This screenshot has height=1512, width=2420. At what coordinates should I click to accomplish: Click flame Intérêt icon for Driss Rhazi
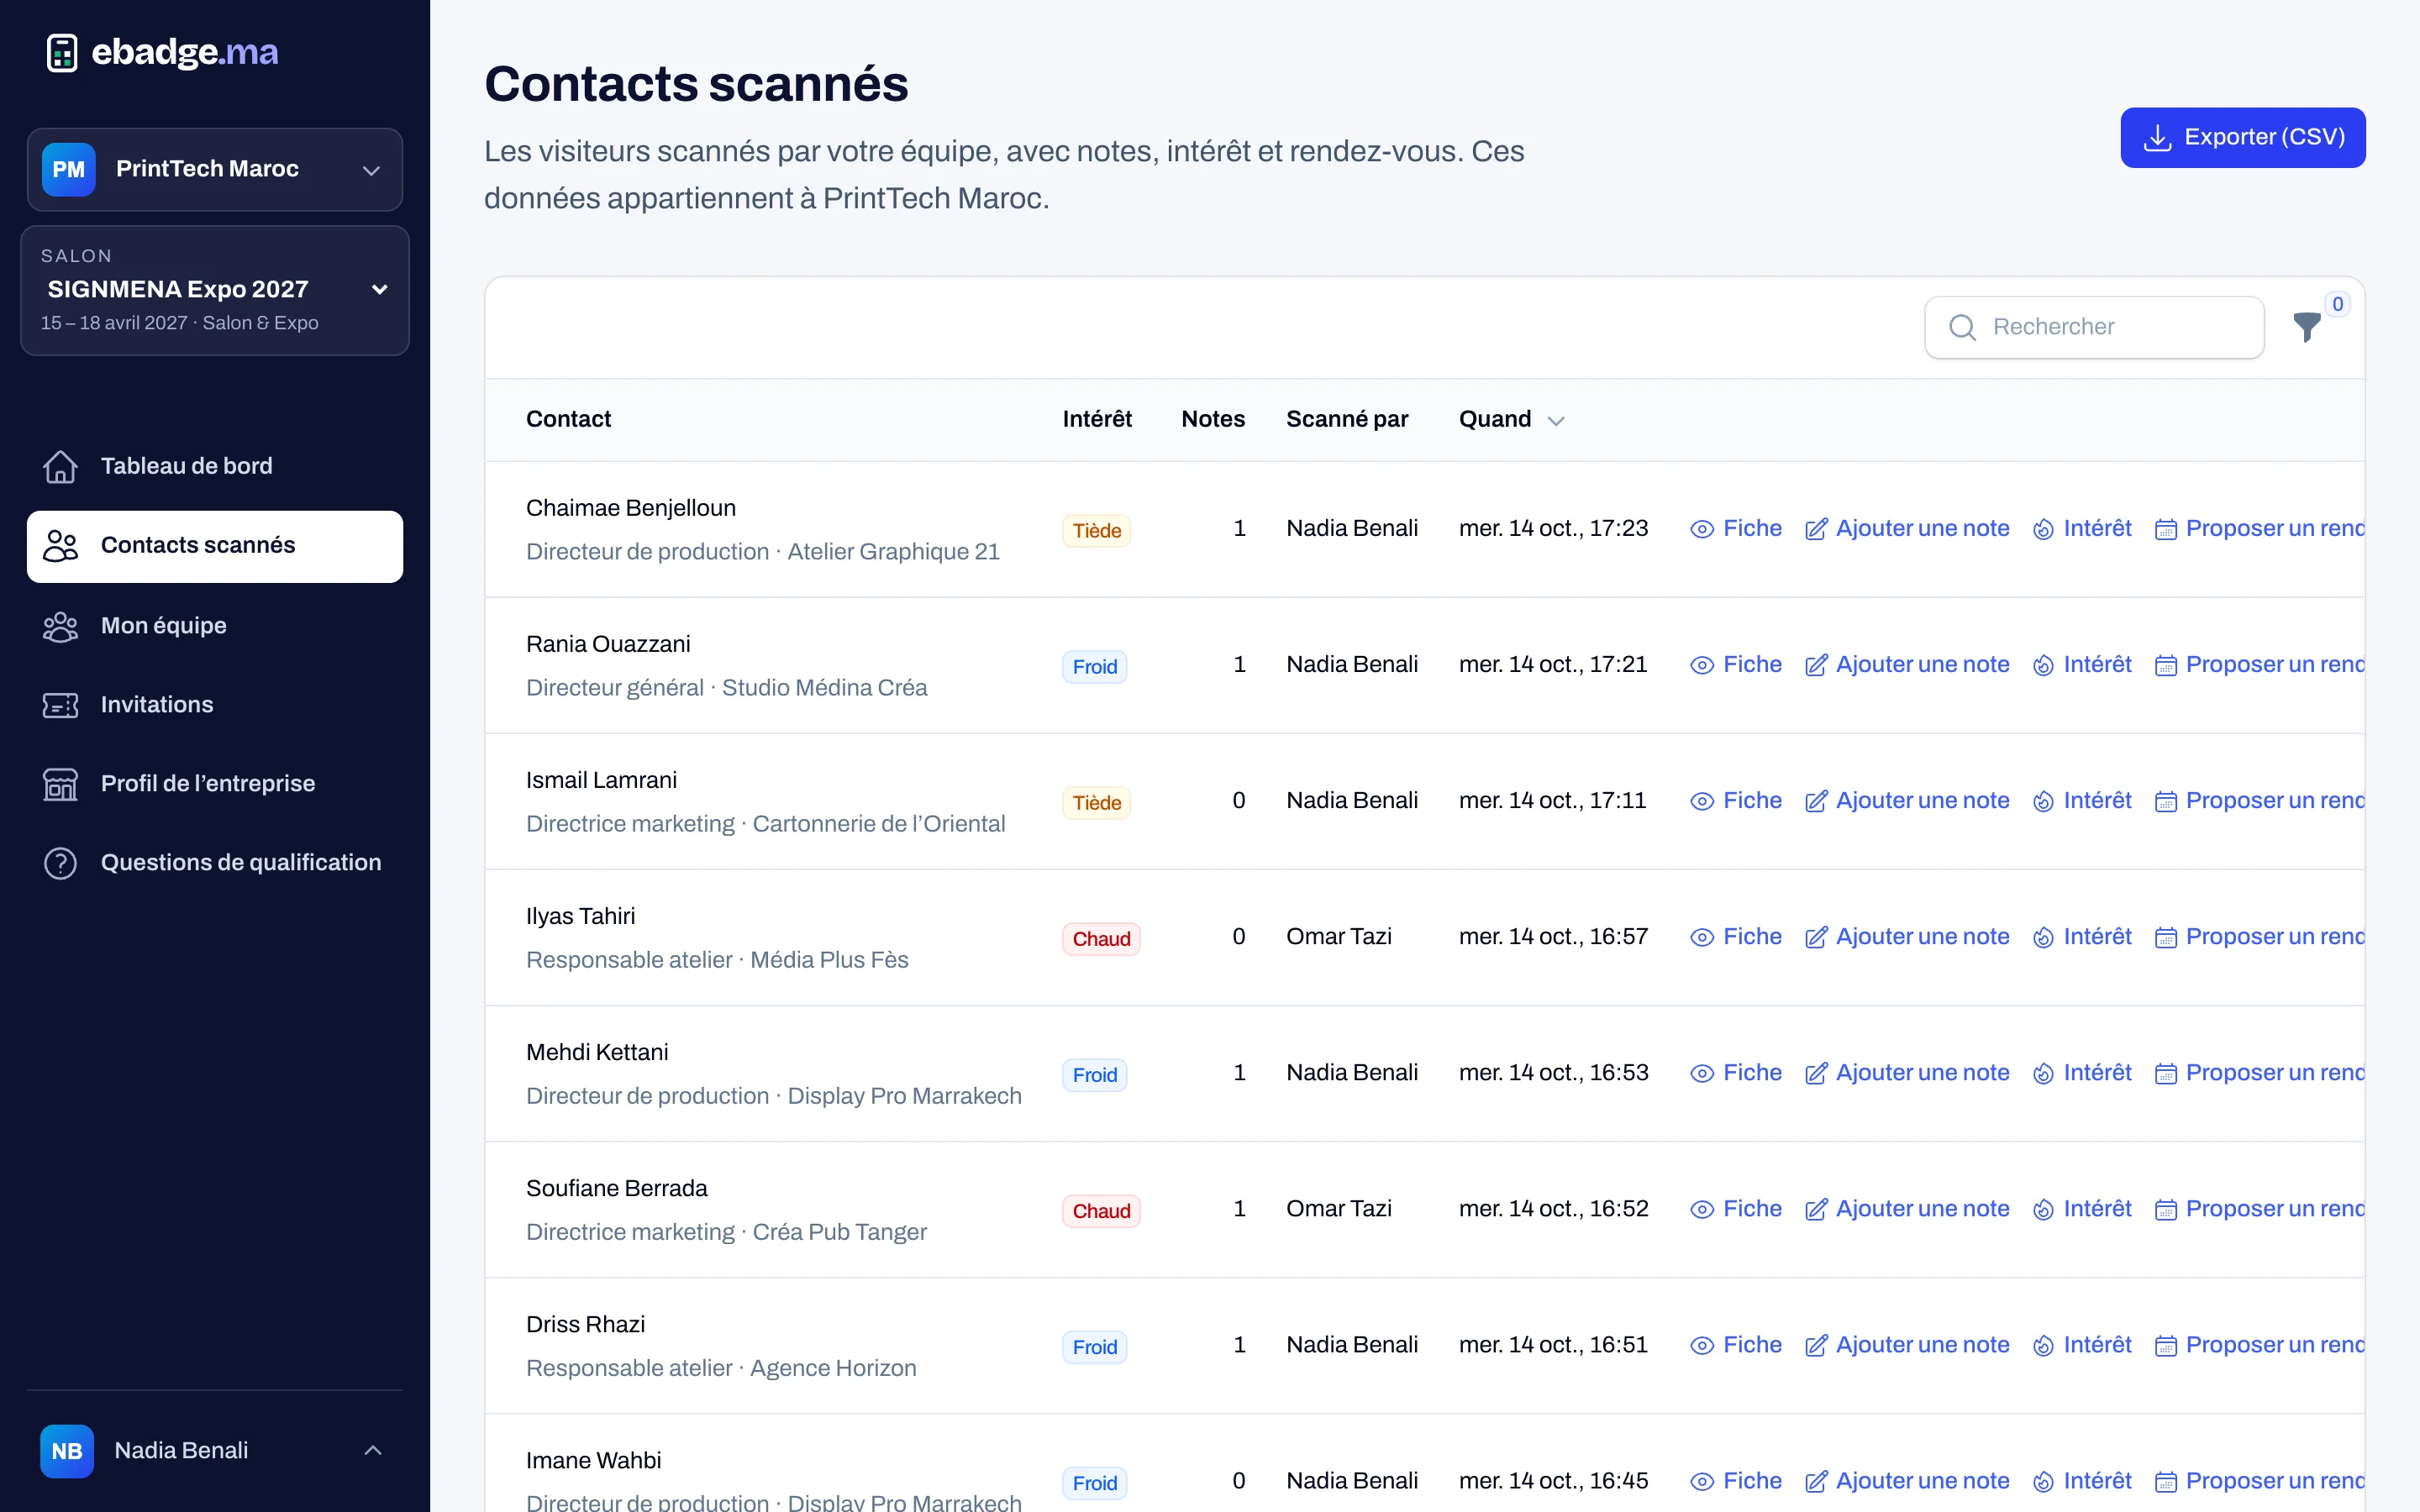tap(2044, 1345)
